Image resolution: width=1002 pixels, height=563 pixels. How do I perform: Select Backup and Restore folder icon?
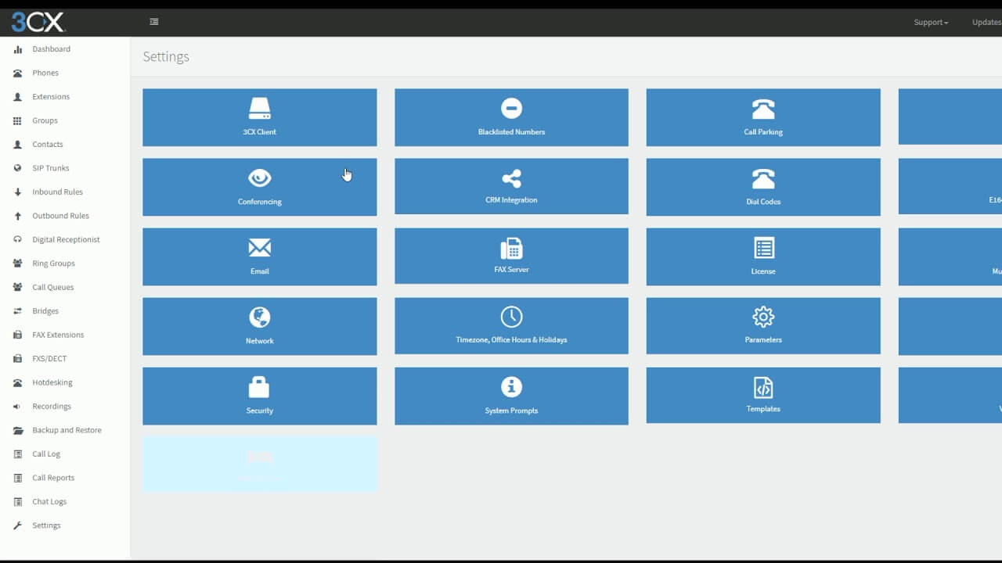(17, 431)
